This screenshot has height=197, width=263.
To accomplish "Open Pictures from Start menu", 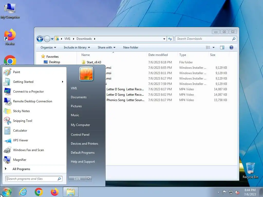I will pyautogui.click(x=76, y=106).
